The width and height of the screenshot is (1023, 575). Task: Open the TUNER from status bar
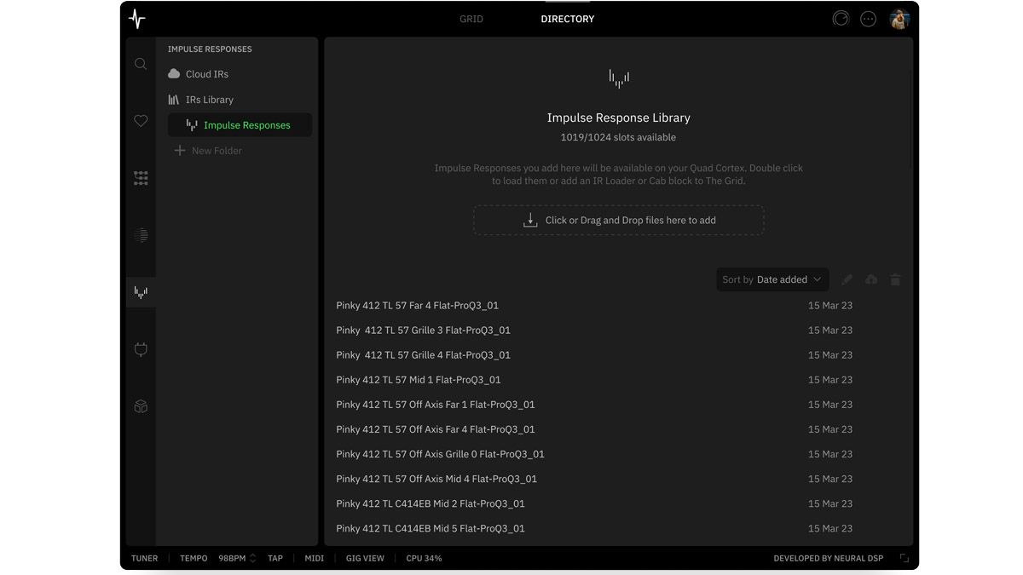point(144,559)
